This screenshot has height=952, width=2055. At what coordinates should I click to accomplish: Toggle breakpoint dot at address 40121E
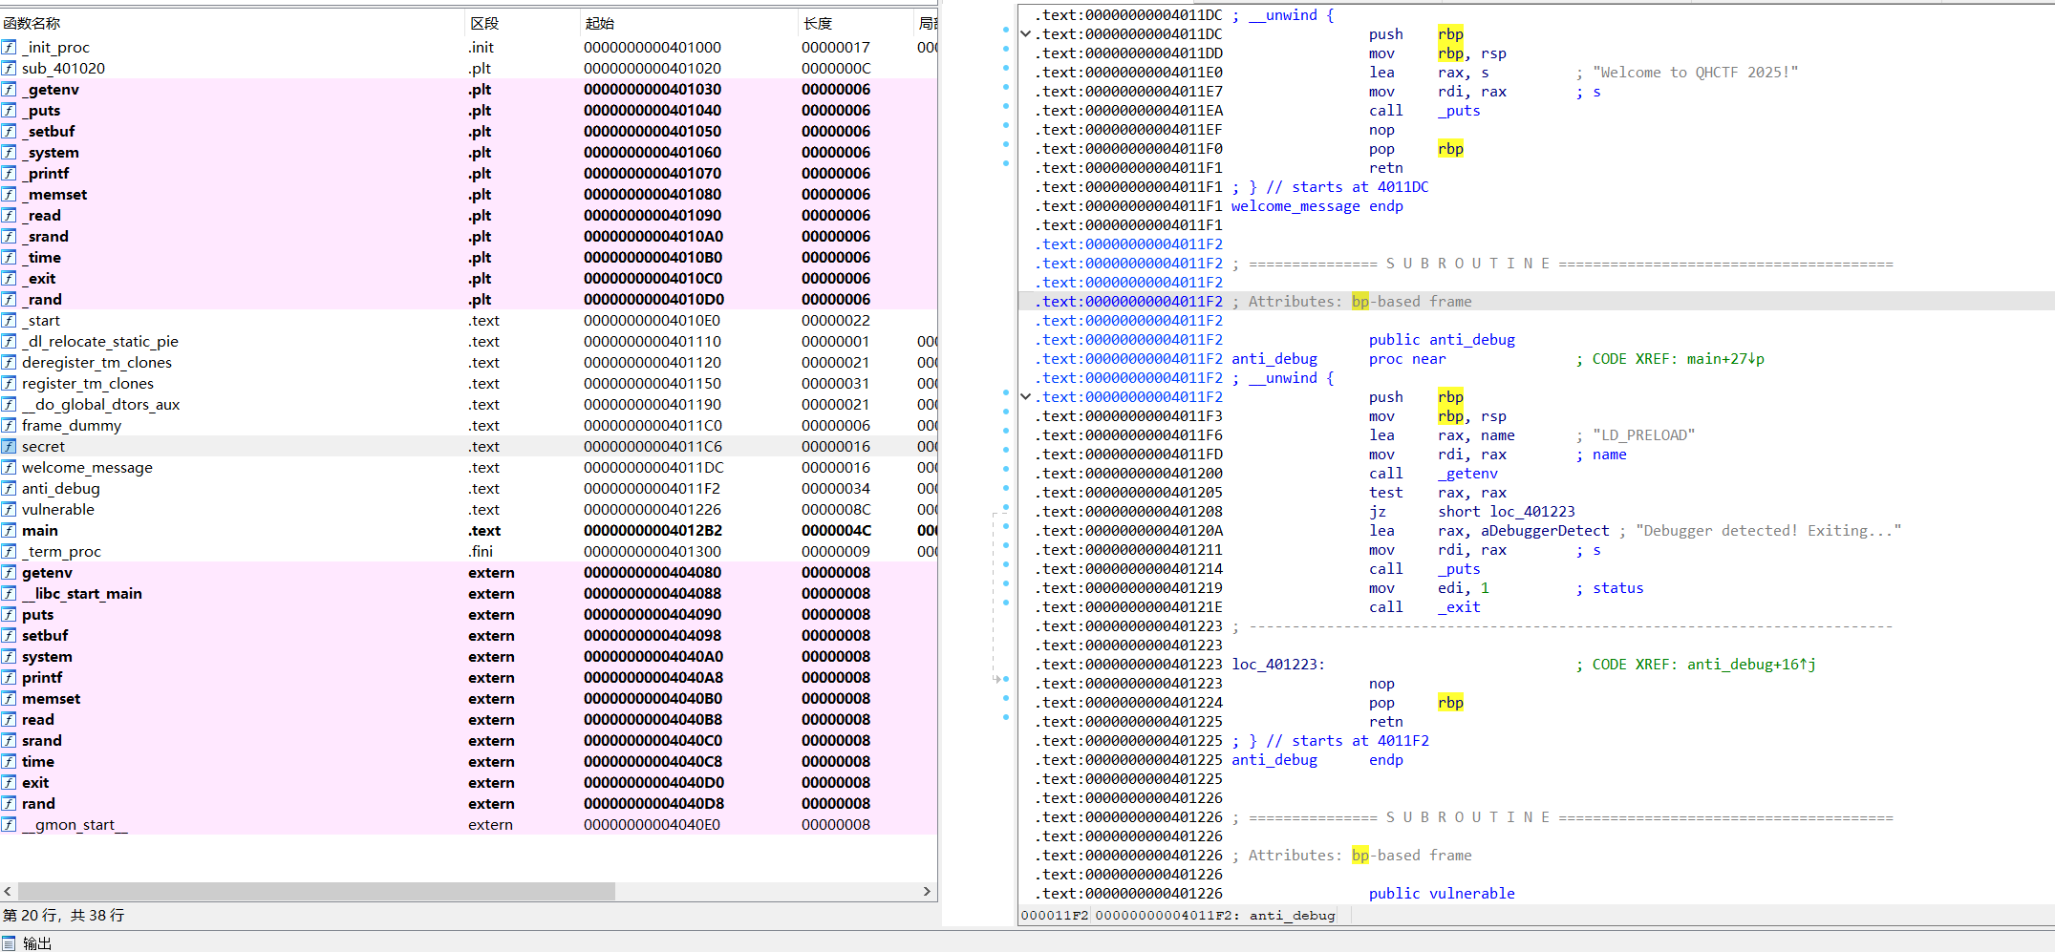1006,603
